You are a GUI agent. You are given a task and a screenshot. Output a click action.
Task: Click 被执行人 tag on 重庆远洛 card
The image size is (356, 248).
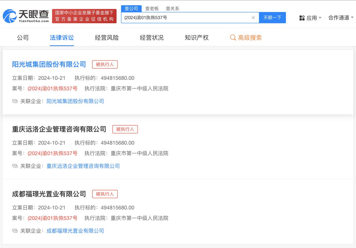(125, 129)
